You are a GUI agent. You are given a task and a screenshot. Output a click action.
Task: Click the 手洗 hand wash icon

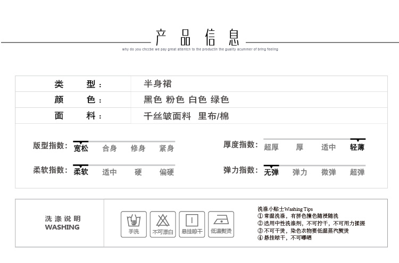pos(134,224)
